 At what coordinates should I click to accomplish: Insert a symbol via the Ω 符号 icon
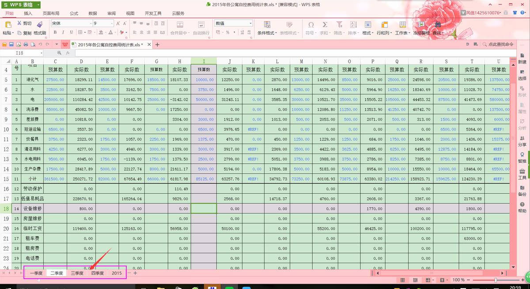click(x=311, y=25)
